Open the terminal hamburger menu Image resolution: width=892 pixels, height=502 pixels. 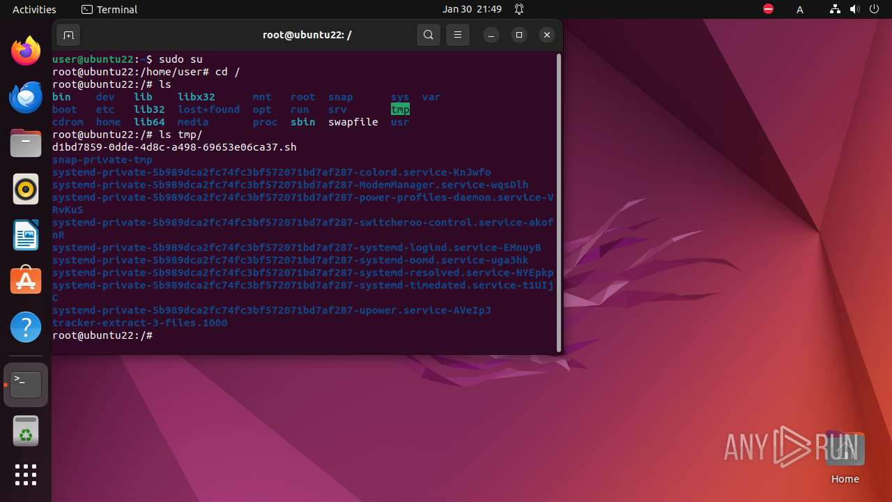pyautogui.click(x=457, y=35)
